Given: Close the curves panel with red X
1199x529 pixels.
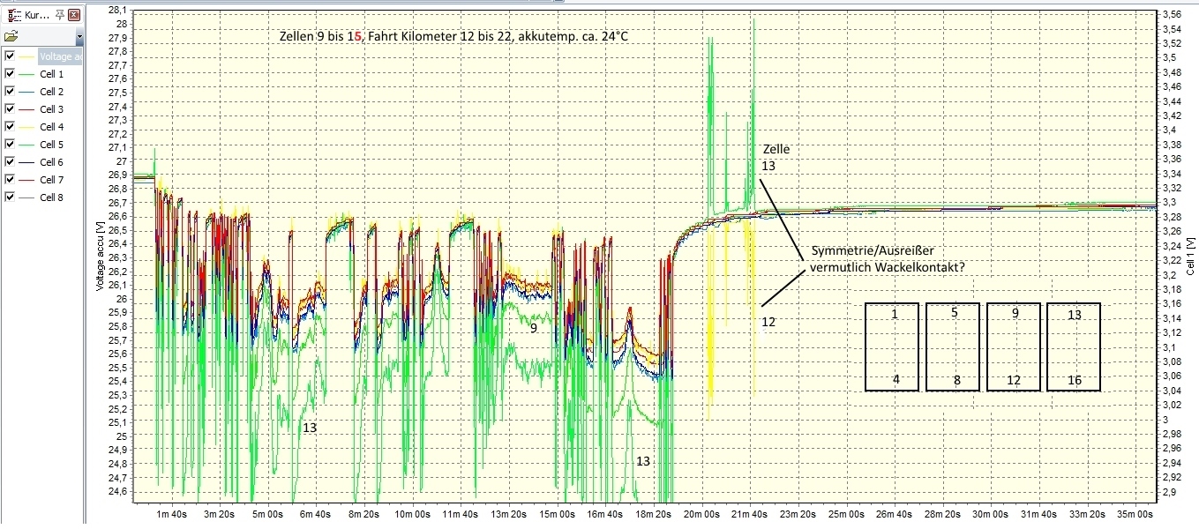Looking at the screenshot, I should (74, 15).
